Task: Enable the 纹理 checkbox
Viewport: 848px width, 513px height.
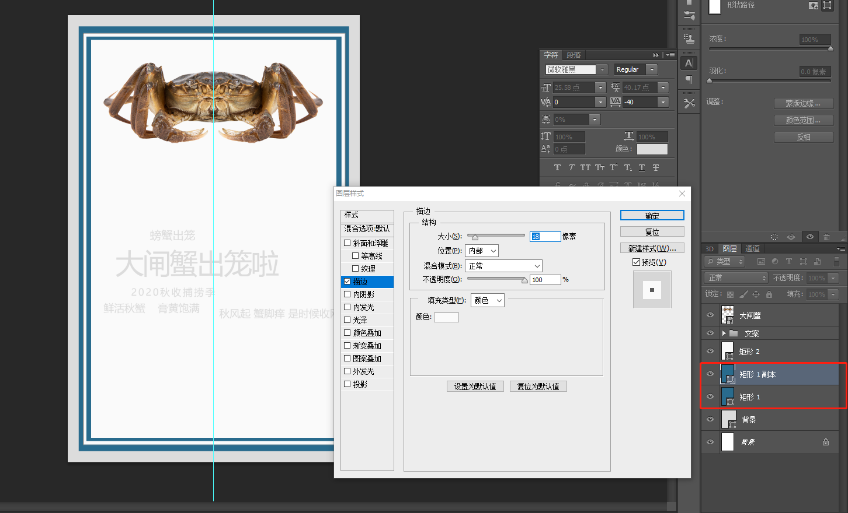Action: 355,269
